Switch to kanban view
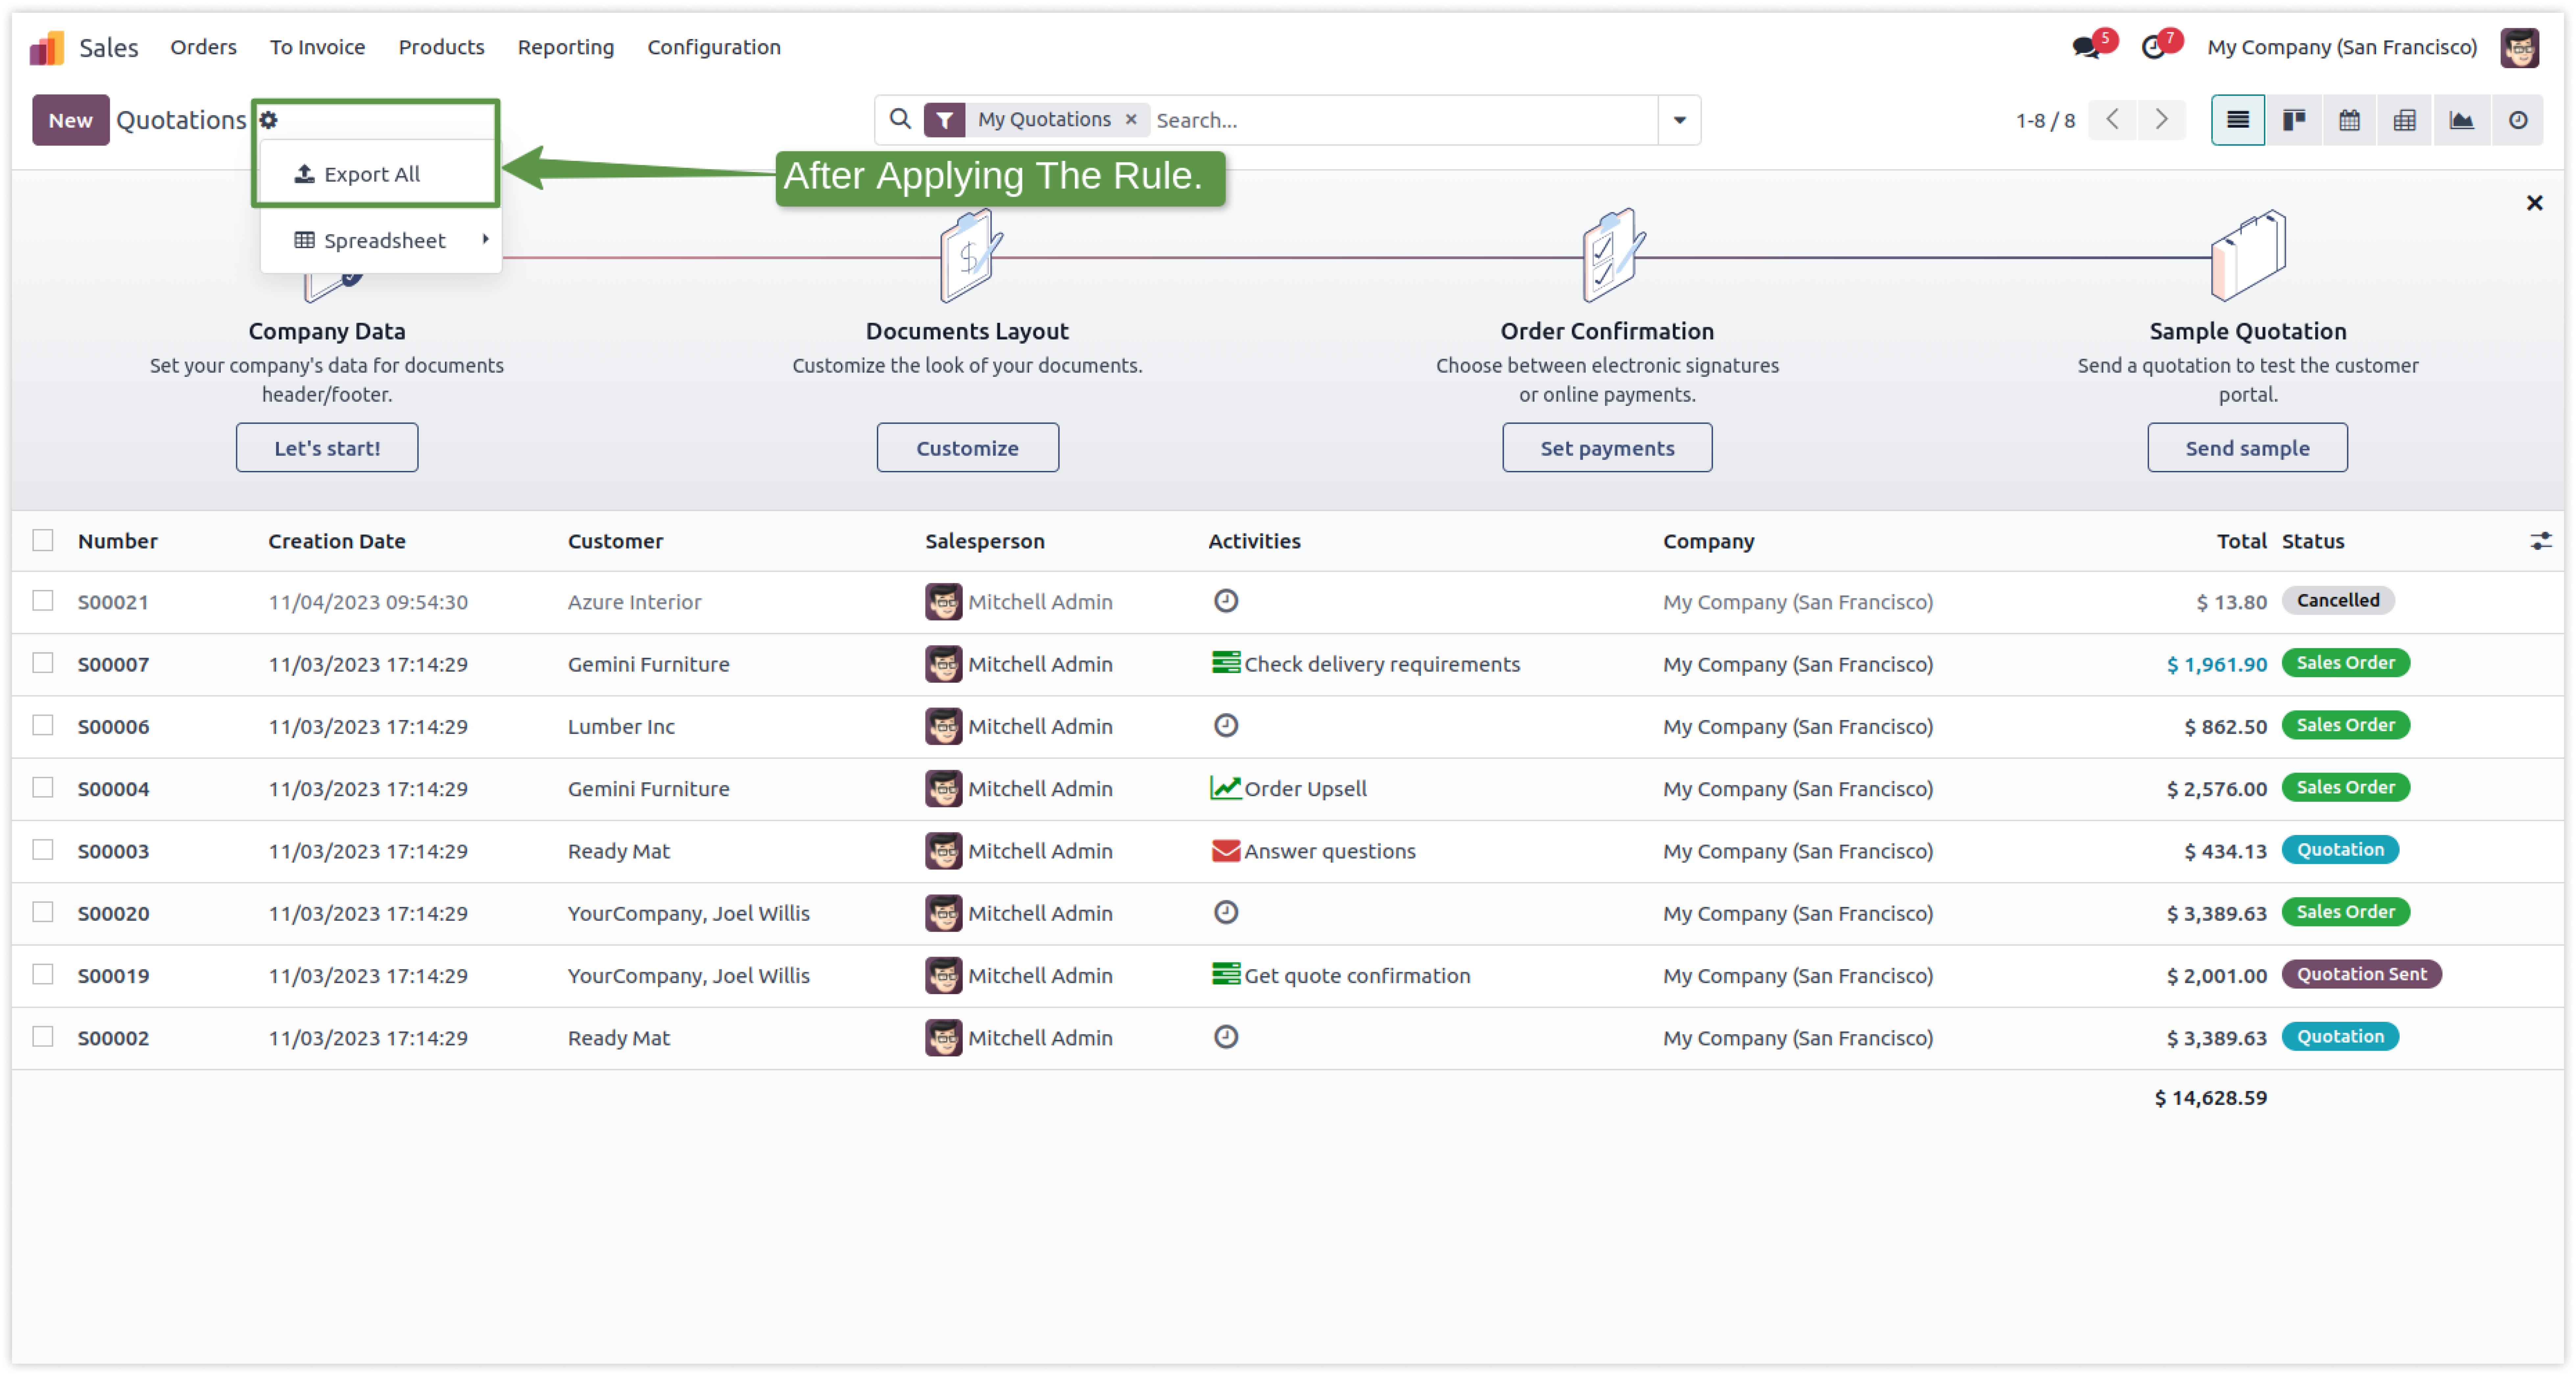Viewport: 2576px width, 1375px height. (2294, 120)
